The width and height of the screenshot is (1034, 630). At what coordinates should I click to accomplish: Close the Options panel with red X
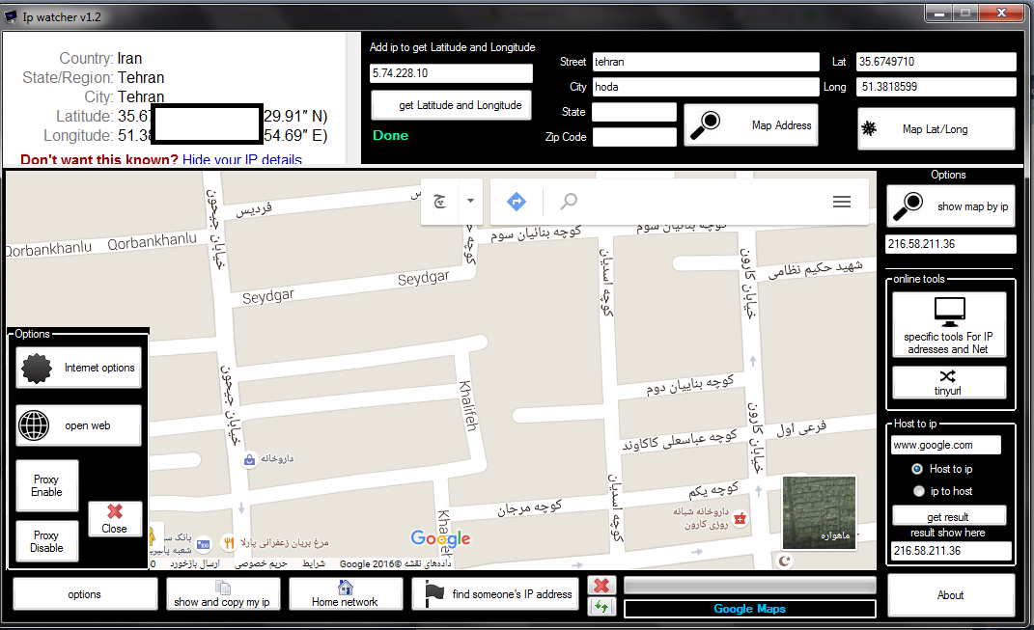pos(115,519)
